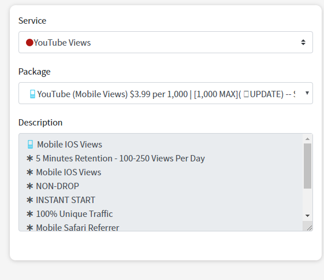Click the Description textarea resize handle

click(309, 228)
